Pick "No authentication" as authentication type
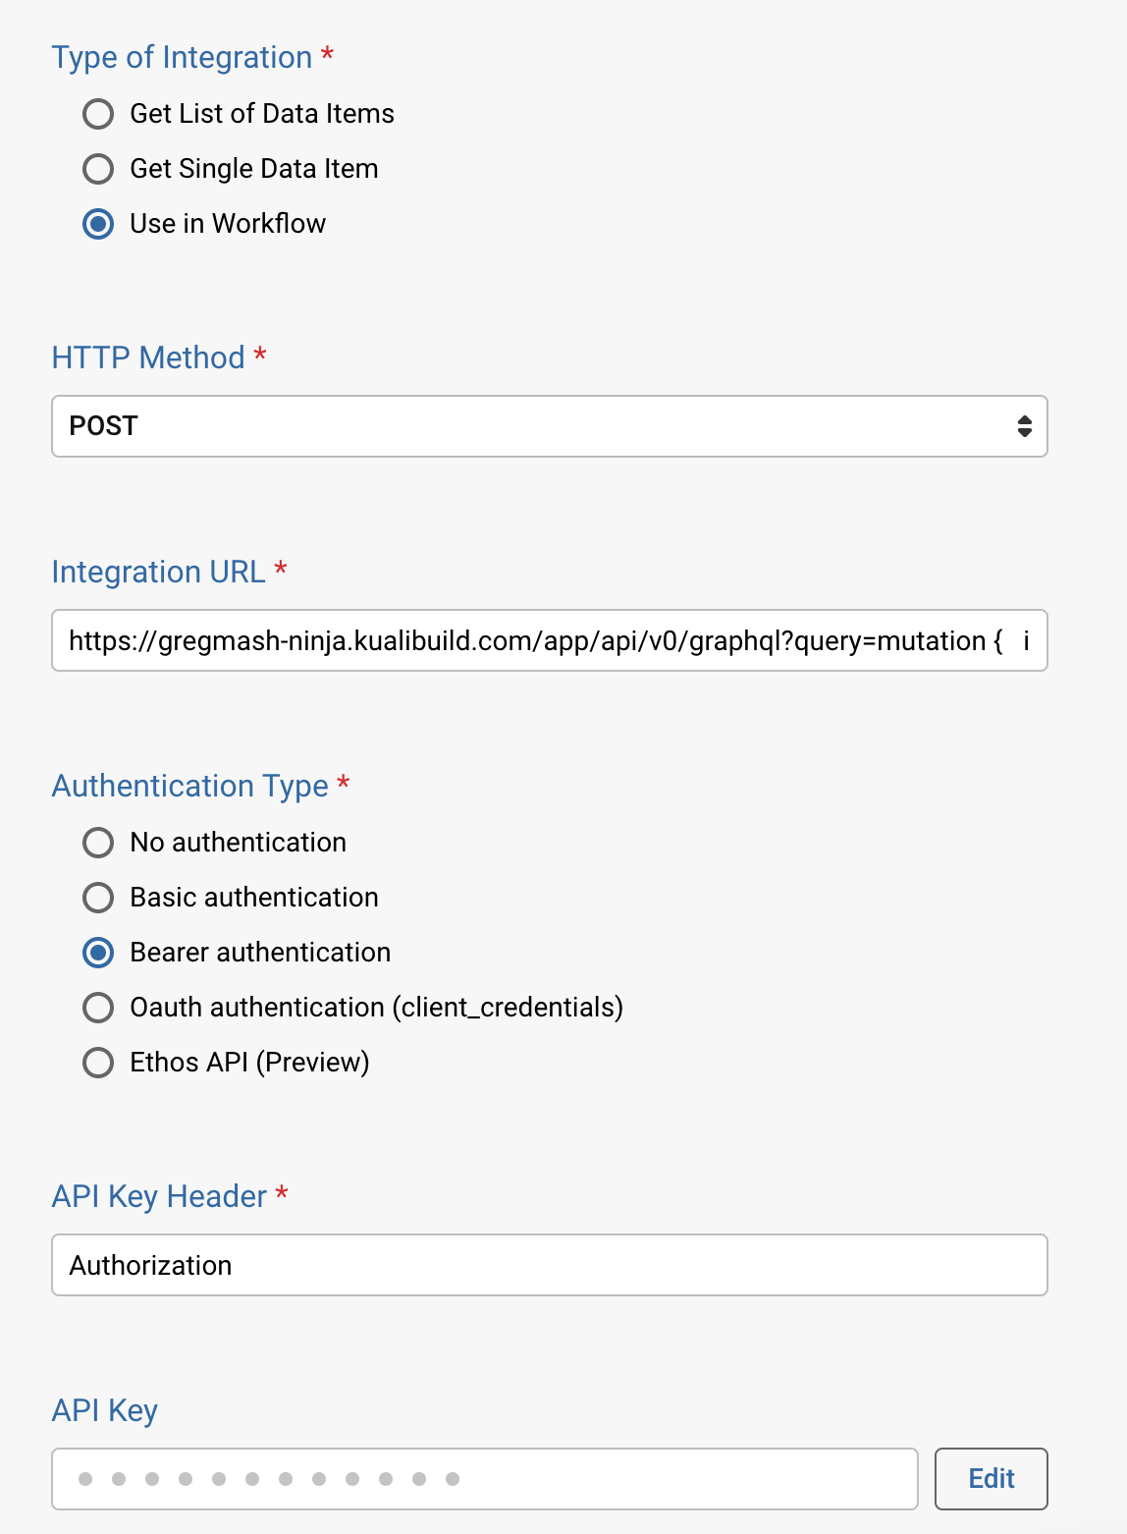Image resolution: width=1127 pixels, height=1534 pixels. pos(97,843)
